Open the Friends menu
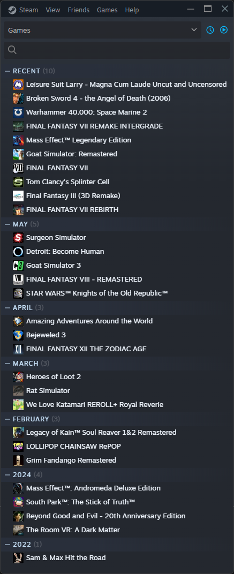The image size is (234, 574). 78,10
